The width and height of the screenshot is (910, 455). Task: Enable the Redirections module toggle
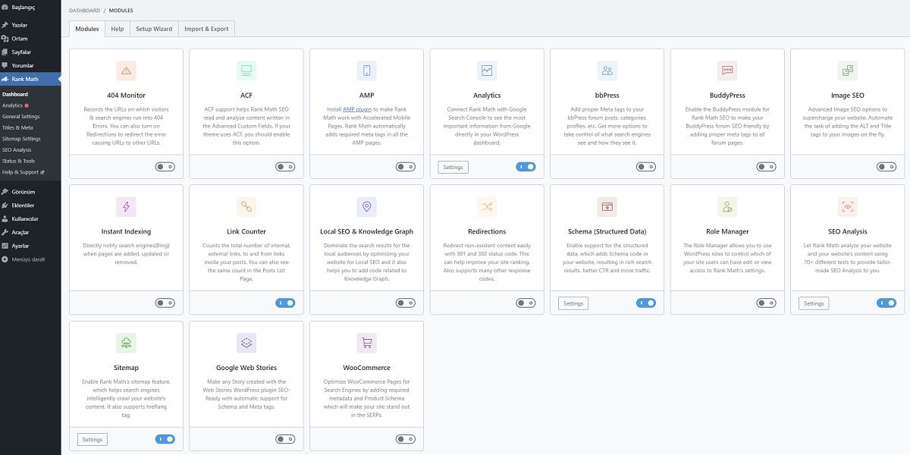(526, 303)
